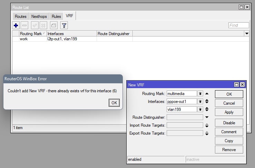Click the '1 item' status in Route List
255x168 pixels.
click(18, 128)
